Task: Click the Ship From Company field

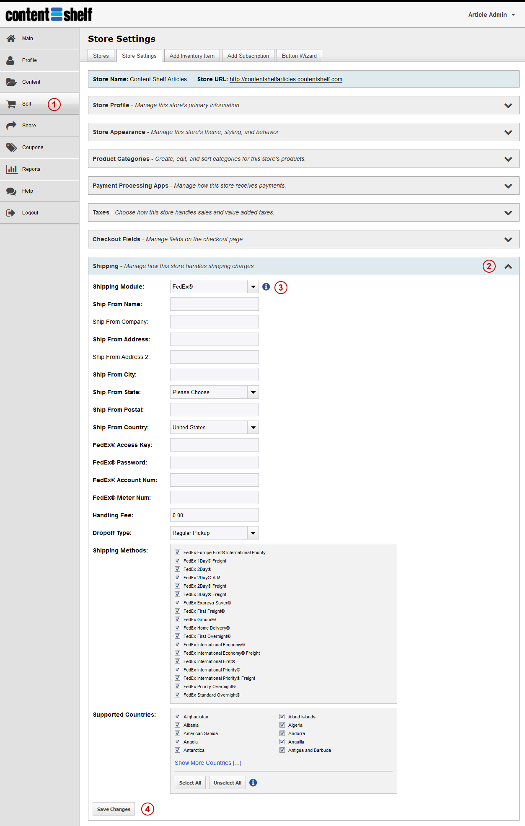Action: click(x=214, y=322)
